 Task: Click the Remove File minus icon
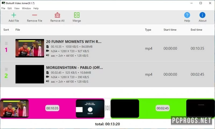click(x=35, y=15)
